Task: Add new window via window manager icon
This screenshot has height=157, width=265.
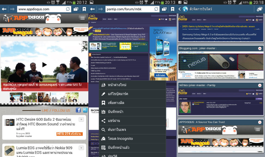Action: coord(260,9)
